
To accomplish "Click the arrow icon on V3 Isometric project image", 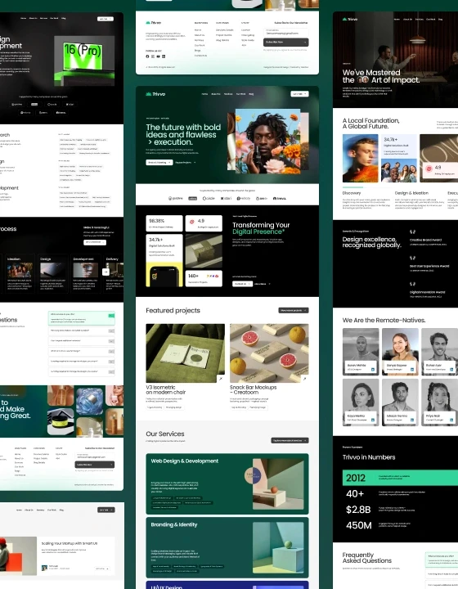I will click(x=221, y=379).
